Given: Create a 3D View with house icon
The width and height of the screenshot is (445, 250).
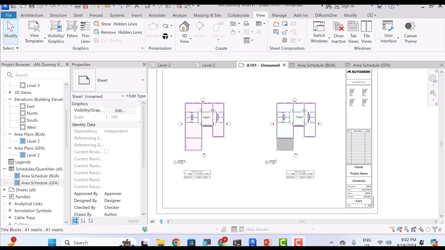Looking at the screenshot, I should pos(184,32).
